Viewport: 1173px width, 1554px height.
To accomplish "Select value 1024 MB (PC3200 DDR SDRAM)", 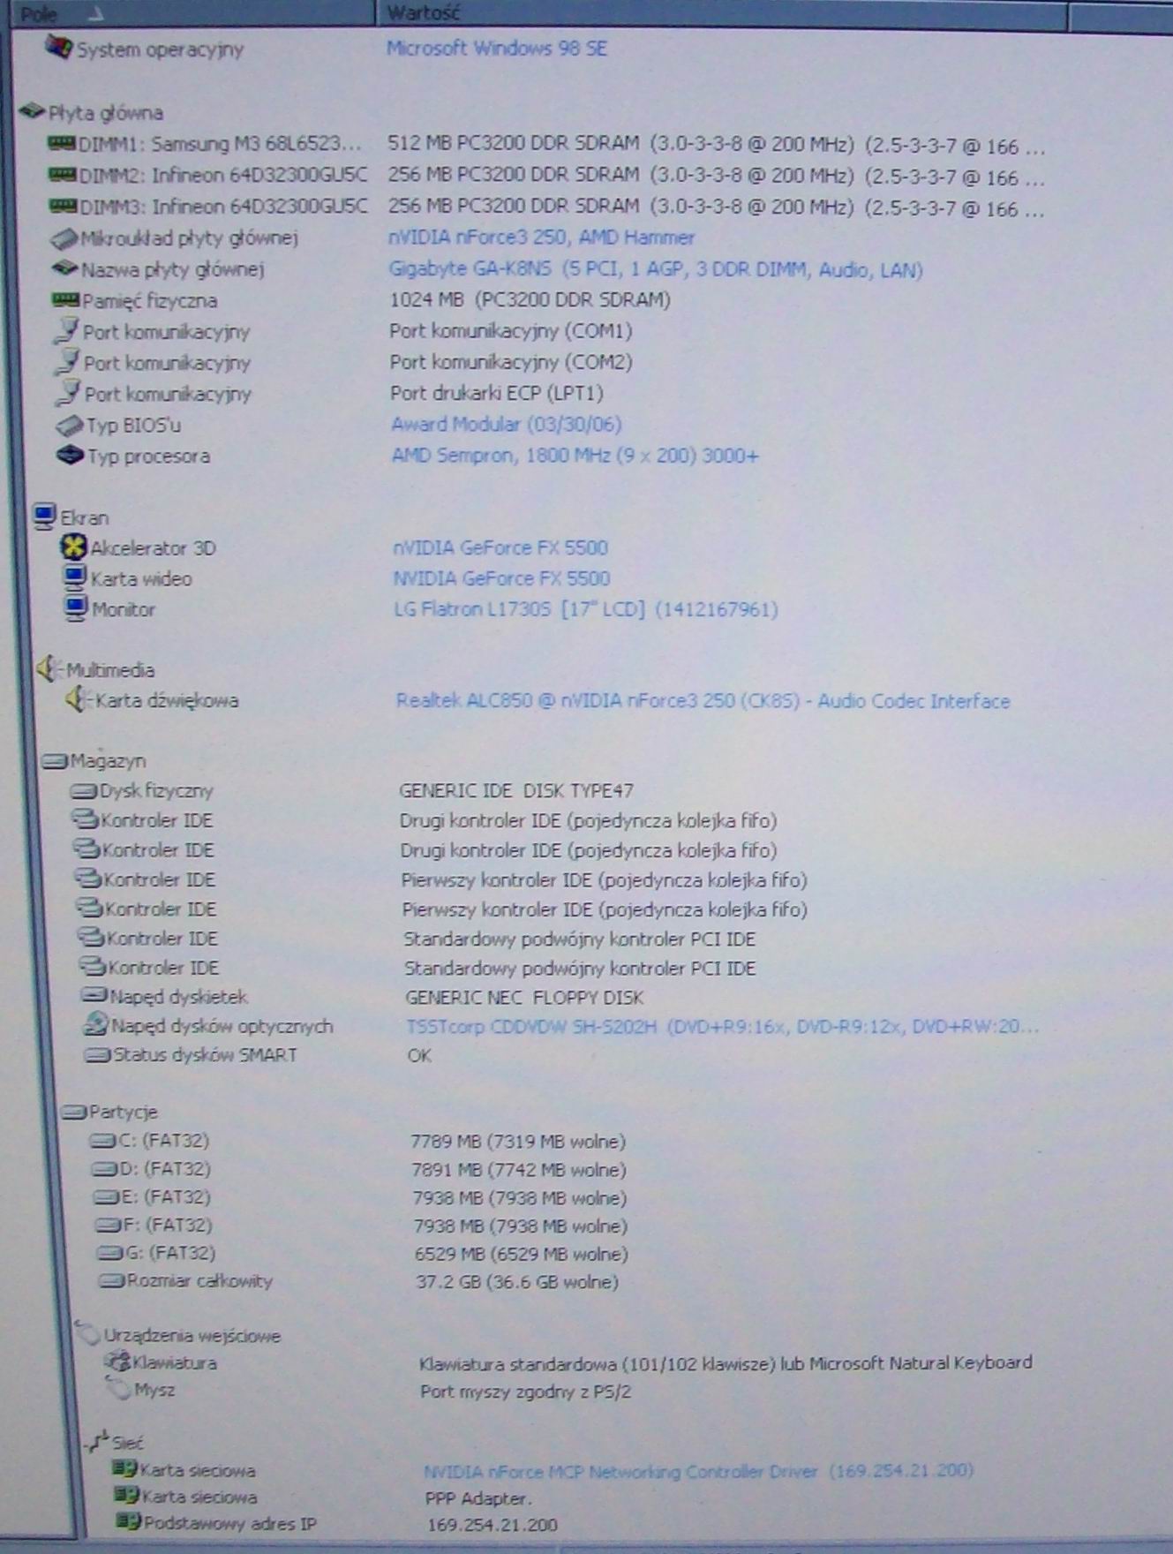I will (x=530, y=300).
